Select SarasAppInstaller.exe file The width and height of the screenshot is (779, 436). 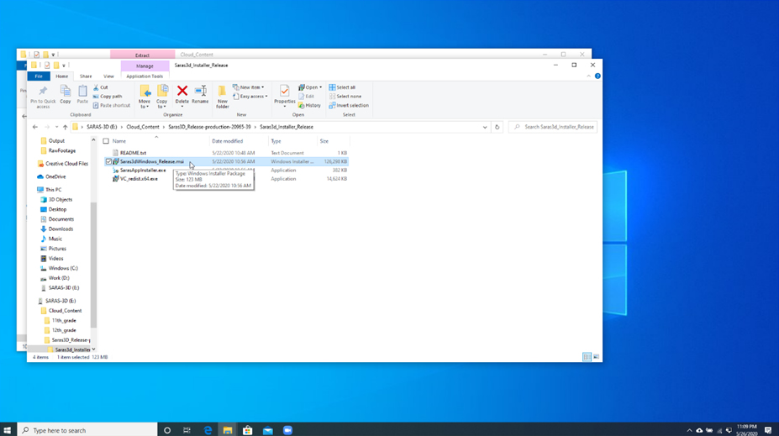tap(143, 171)
